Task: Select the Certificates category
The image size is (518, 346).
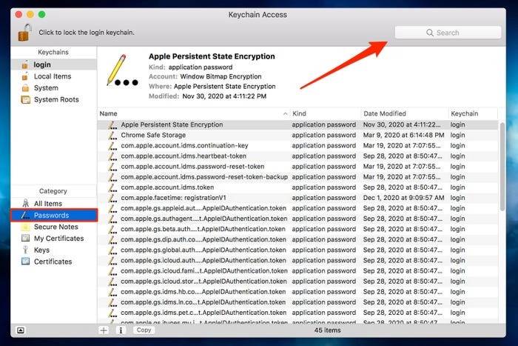Action: tap(53, 262)
